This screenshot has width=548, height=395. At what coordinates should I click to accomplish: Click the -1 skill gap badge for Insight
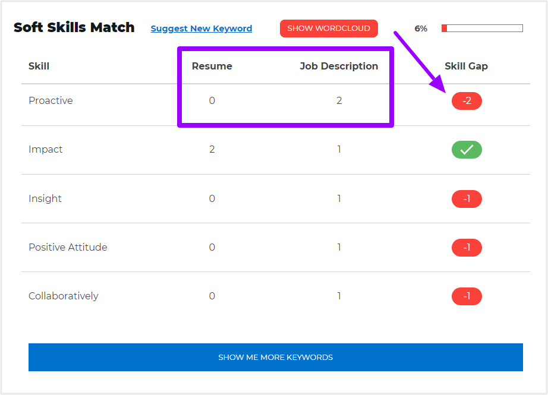click(x=467, y=199)
